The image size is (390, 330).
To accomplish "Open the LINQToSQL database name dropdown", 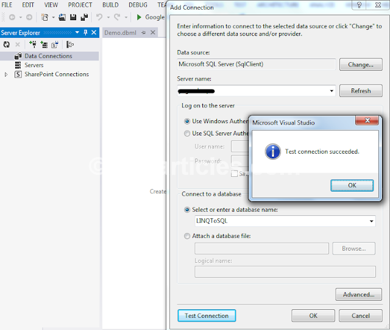I will pos(371,221).
